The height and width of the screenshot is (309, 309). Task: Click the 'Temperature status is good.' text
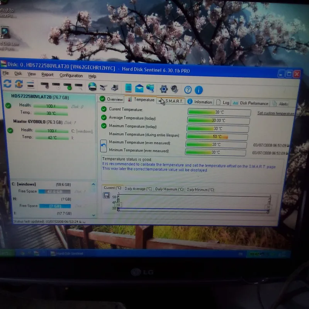coord(127,159)
